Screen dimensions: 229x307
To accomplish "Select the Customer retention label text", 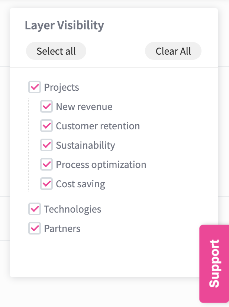I will click(x=98, y=126).
